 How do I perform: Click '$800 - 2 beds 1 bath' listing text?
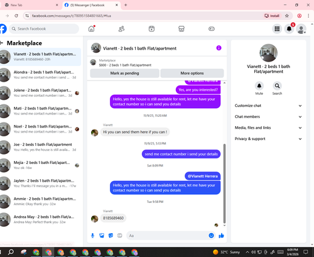pyautogui.click(x=125, y=65)
